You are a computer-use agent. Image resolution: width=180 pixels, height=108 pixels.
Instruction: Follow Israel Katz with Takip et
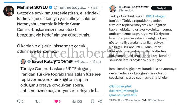click(161, 8)
